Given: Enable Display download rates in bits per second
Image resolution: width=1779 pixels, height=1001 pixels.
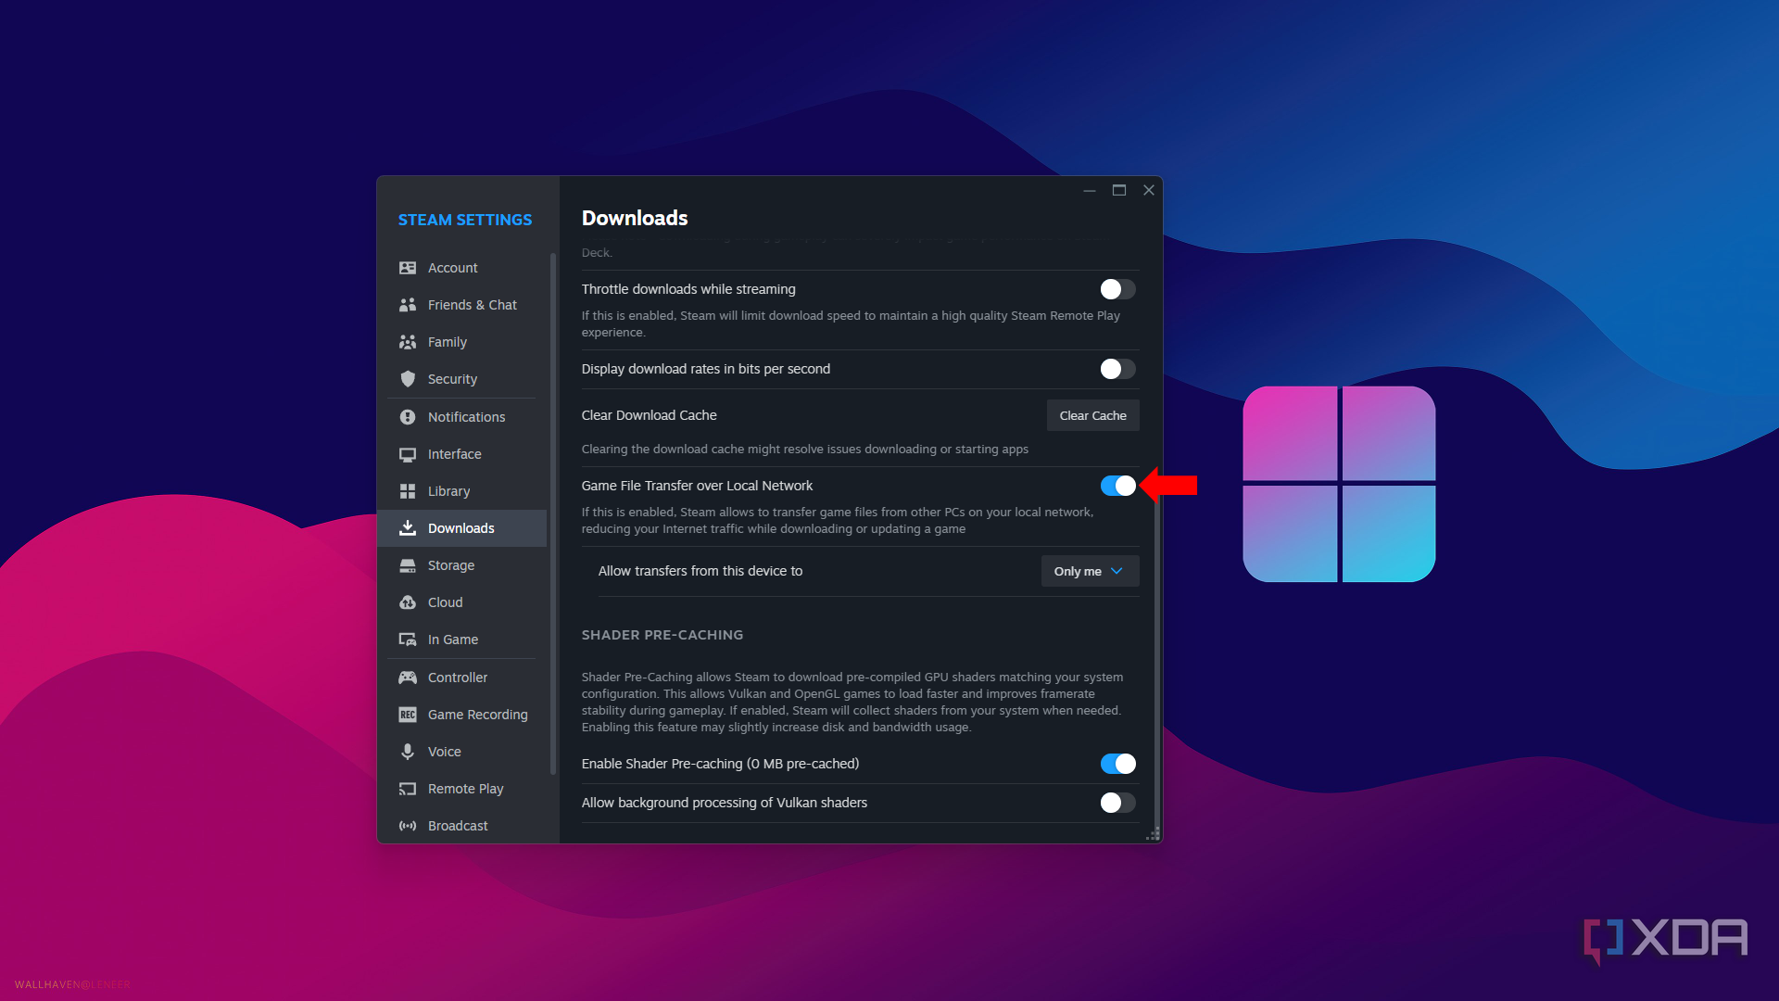Looking at the screenshot, I should click(x=1117, y=368).
